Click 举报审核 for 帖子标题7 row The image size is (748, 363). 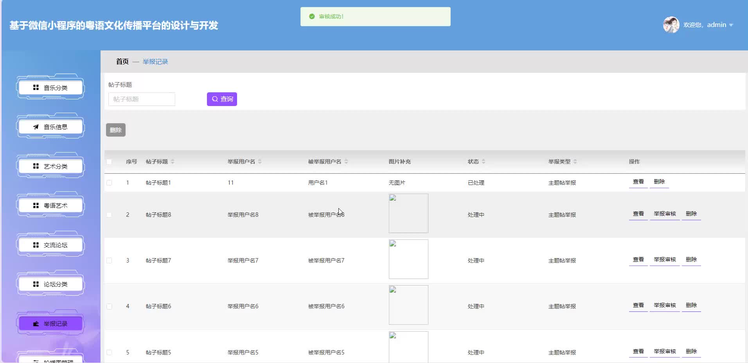tap(665, 260)
